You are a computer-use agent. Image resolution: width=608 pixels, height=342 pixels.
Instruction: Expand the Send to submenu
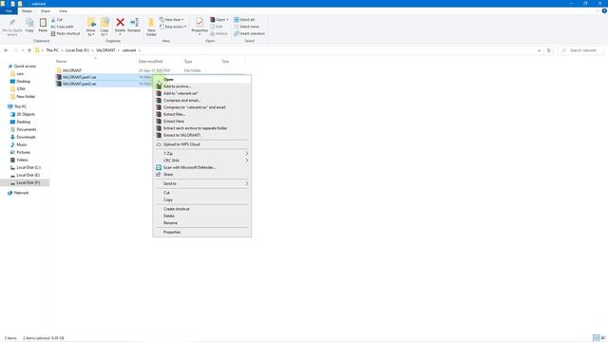pyautogui.click(x=201, y=183)
